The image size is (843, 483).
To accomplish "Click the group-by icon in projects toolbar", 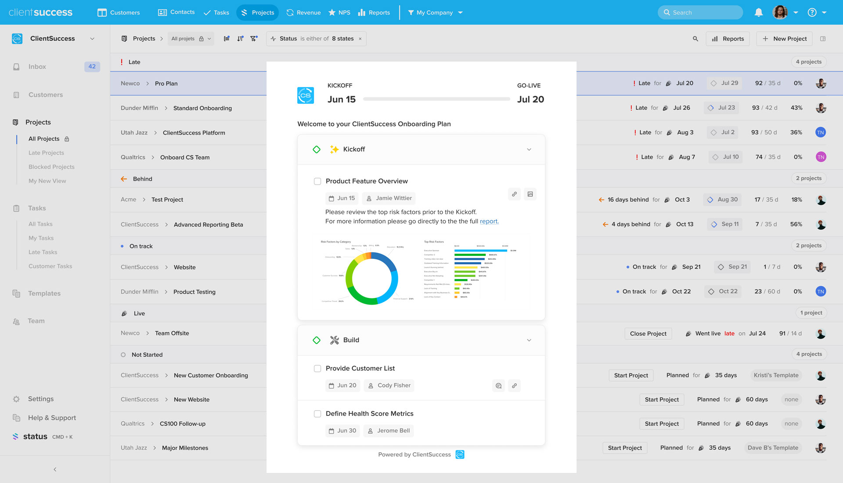I will (227, 39).
